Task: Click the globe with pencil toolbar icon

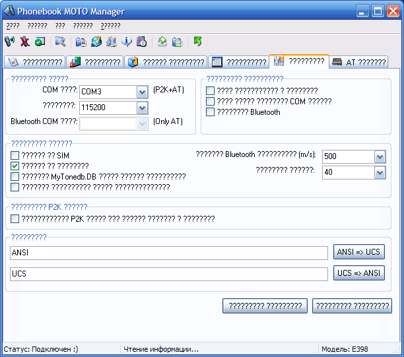Action: (96, 42)
